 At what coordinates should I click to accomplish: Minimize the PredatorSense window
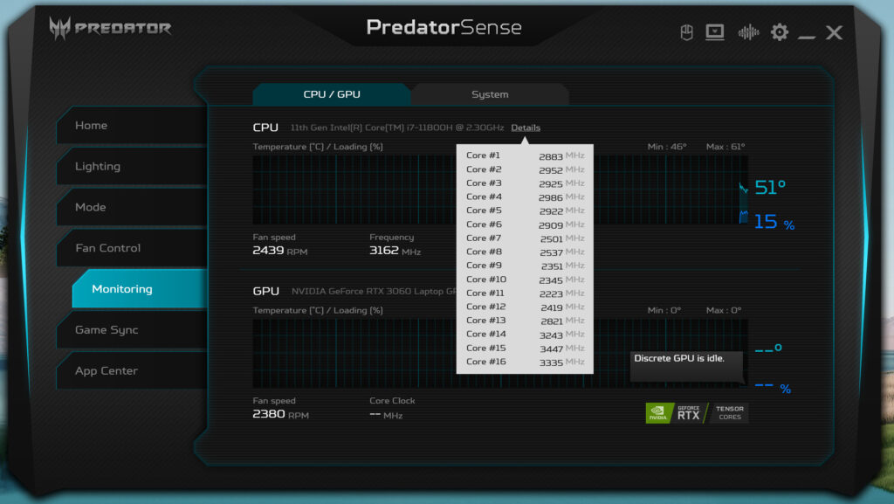(806, 37)
